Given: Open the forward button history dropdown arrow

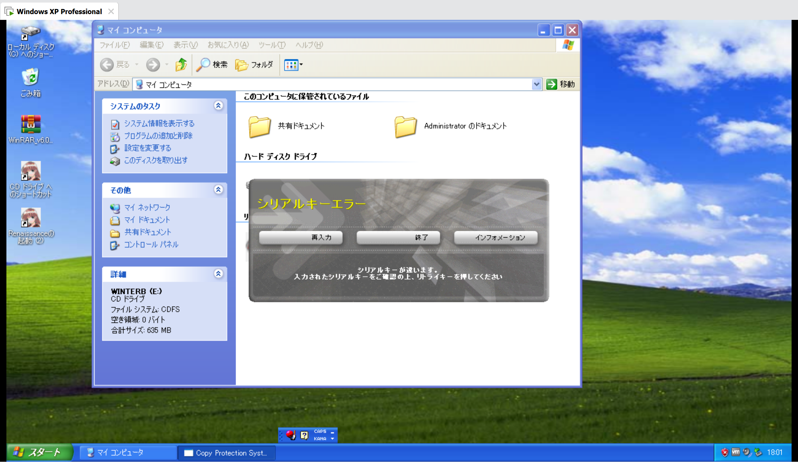Looking at the screenshot, I should click(x=167, y=65).
